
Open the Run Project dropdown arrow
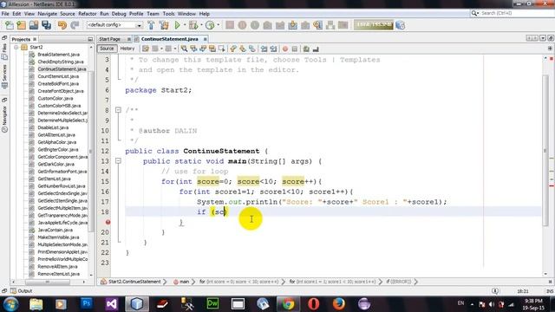pyautogui.click(x=185, y=25)
